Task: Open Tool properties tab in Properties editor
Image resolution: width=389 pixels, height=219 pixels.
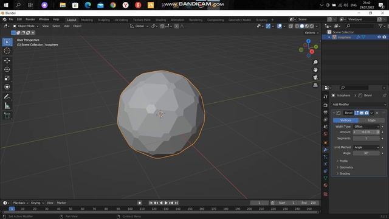Action: click(325, 96)
